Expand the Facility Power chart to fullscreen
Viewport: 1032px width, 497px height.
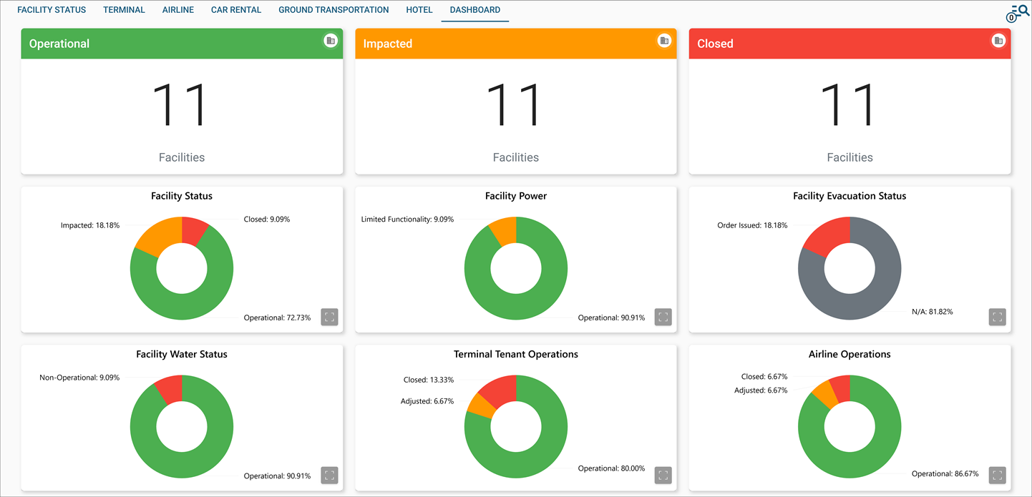click(x=663, y=317)
